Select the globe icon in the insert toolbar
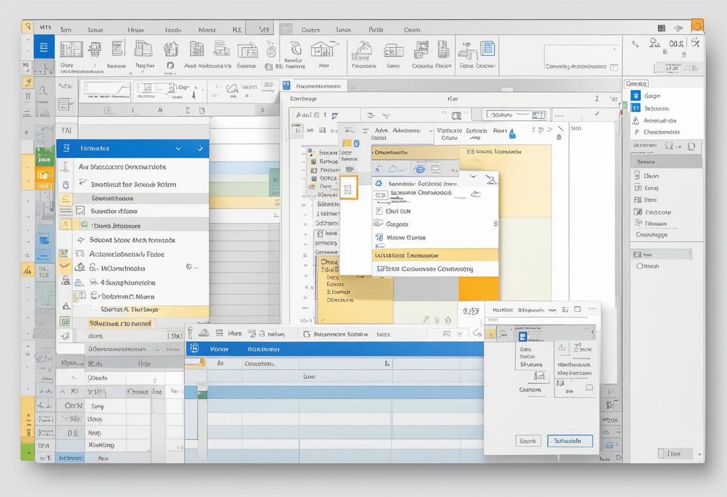727x497 pixels. (419, 169)
